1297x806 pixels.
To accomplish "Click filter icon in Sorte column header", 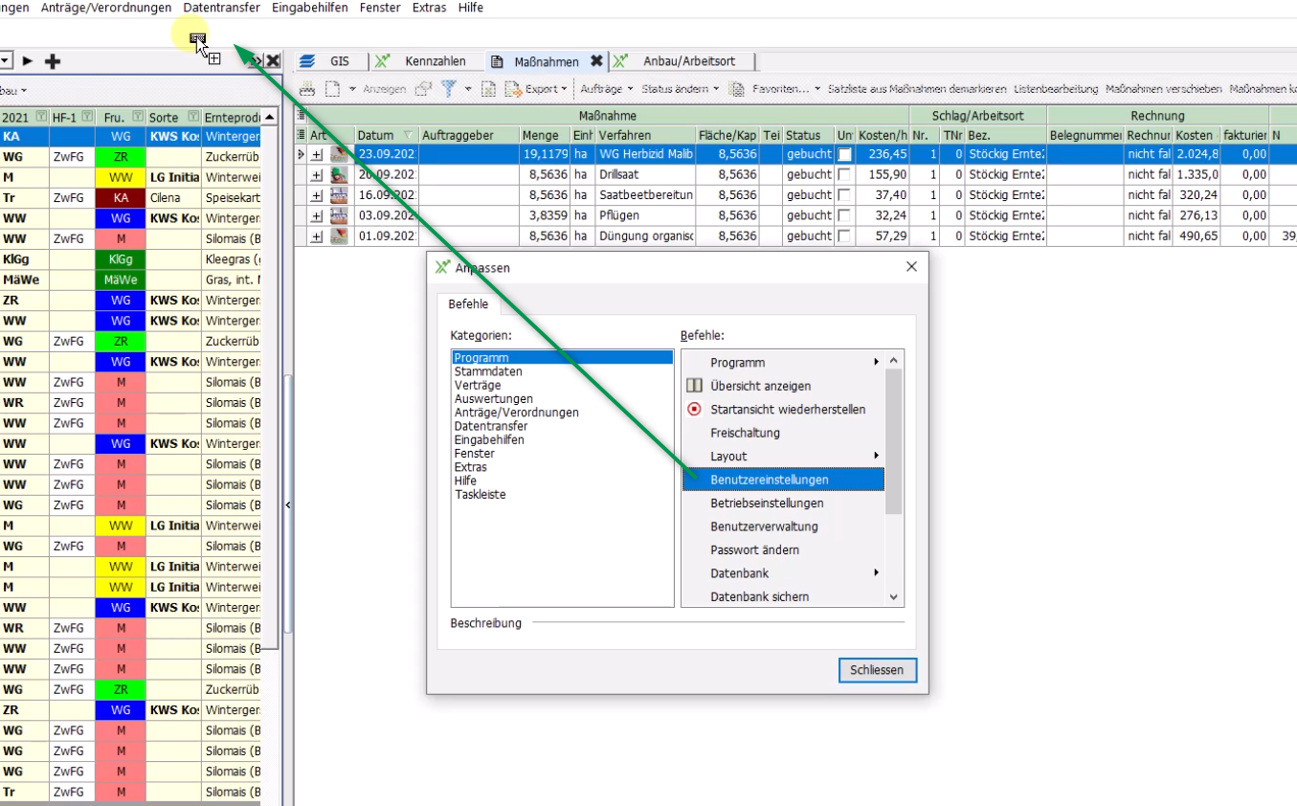I will pyautogui.click(x=194, y=117).
